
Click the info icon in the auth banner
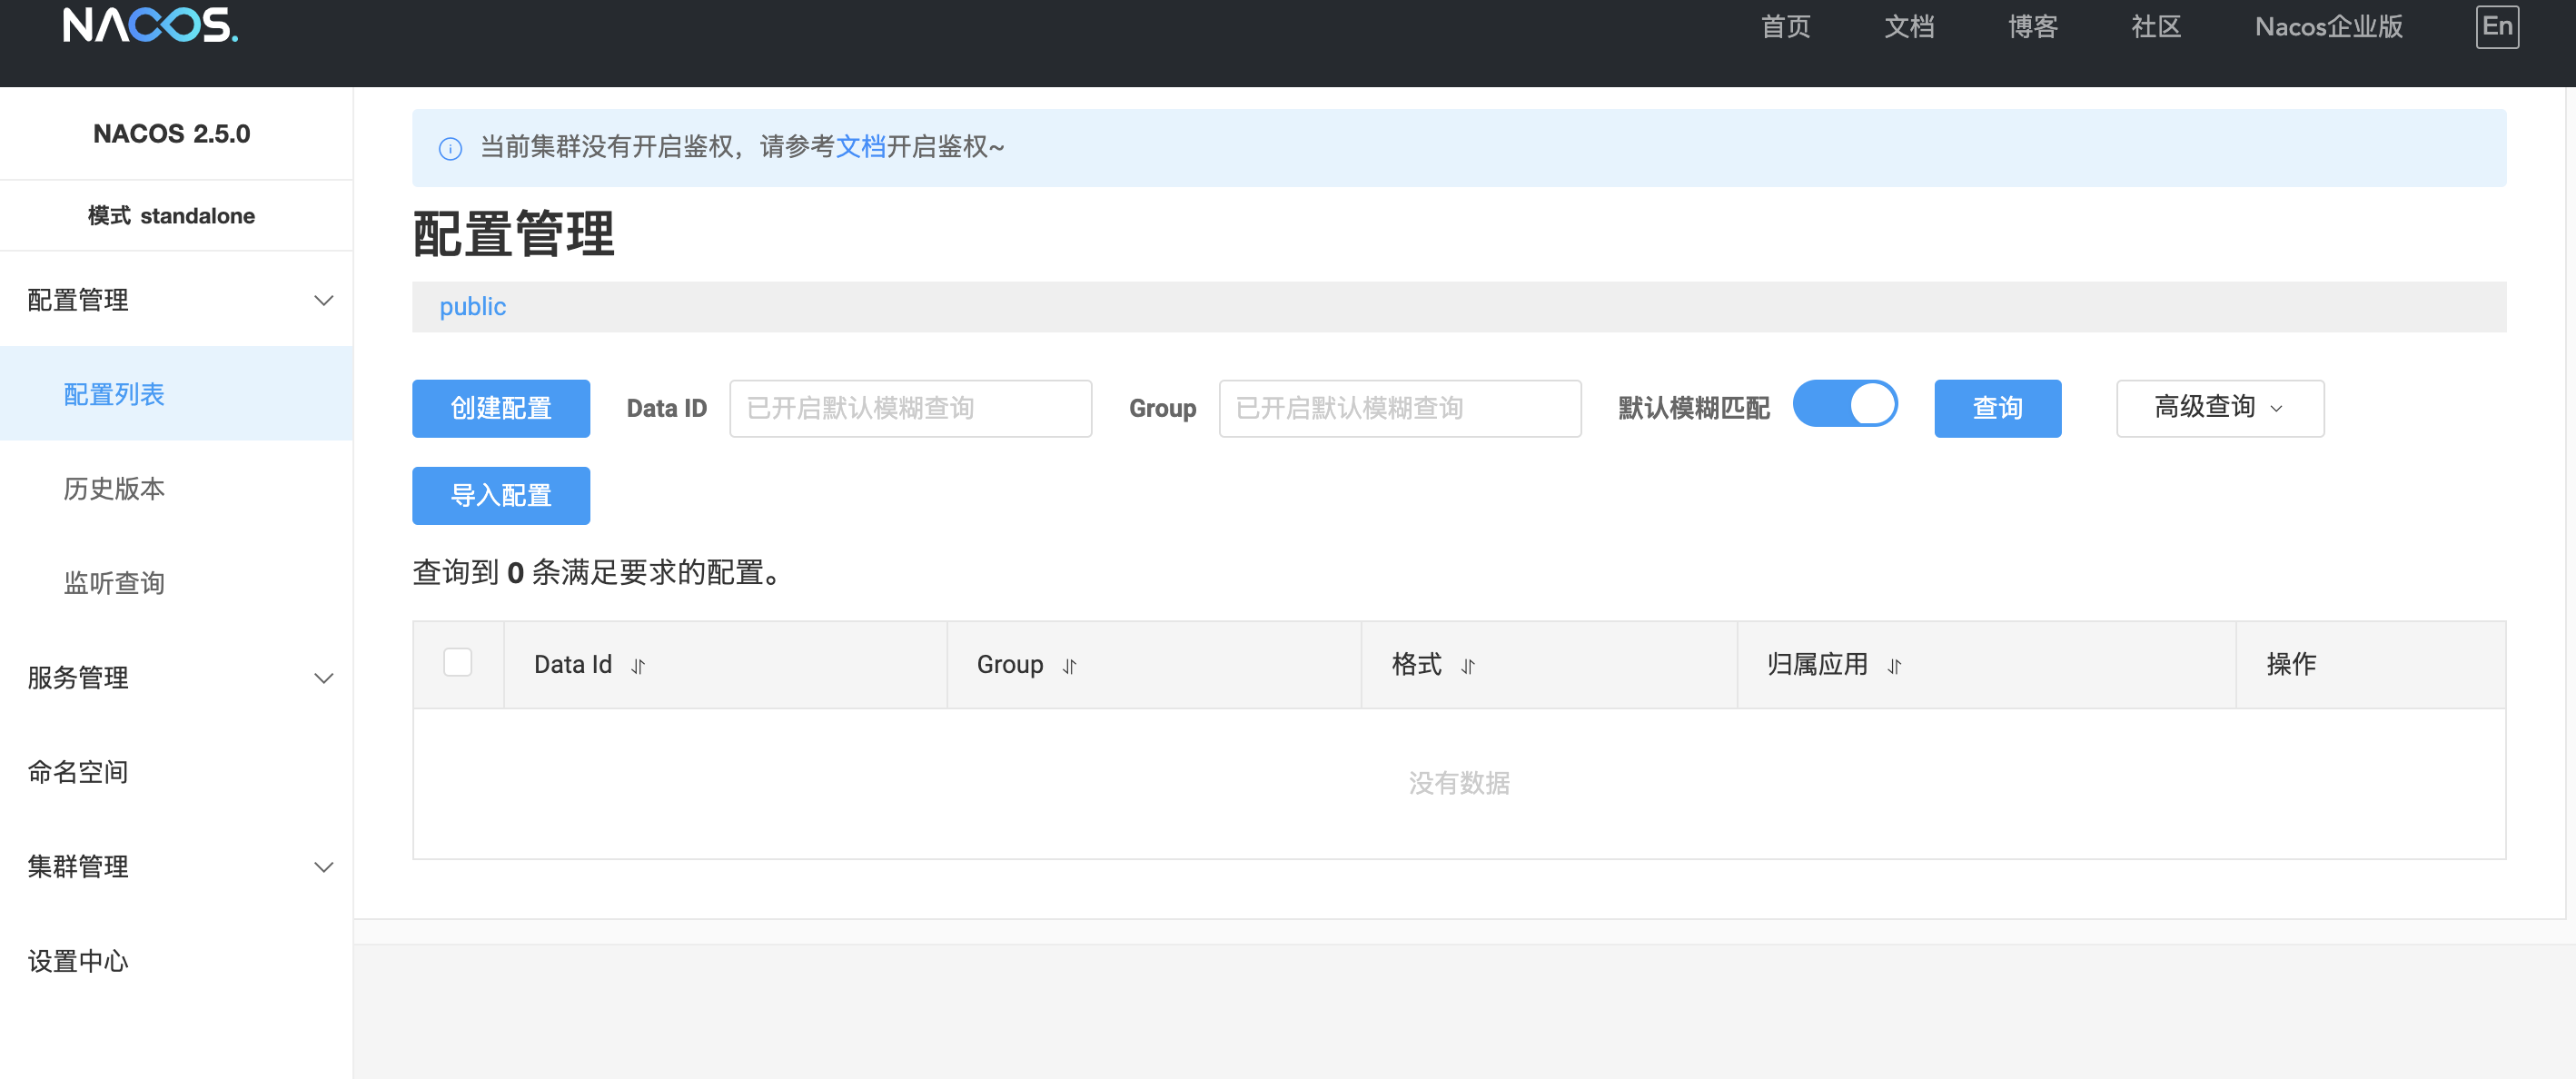pyautogui.click(x=450, y=148)
